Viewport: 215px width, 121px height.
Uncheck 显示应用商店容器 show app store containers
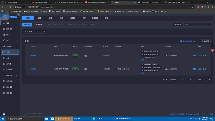(x=181, y=41)
